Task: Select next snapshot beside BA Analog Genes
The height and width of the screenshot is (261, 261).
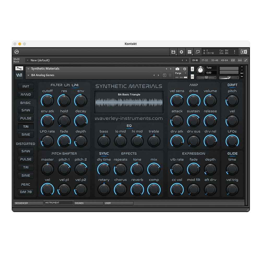Action: click(158, 75)
